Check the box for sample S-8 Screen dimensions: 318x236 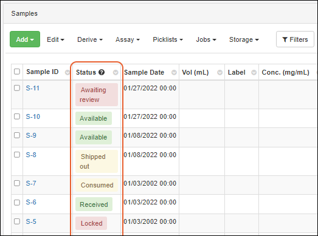[17, 155]
